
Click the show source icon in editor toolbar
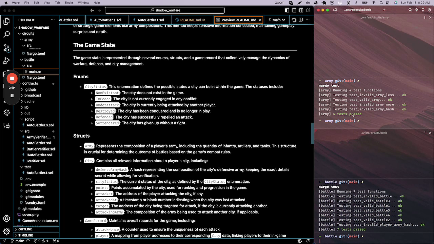coord(294,20)
